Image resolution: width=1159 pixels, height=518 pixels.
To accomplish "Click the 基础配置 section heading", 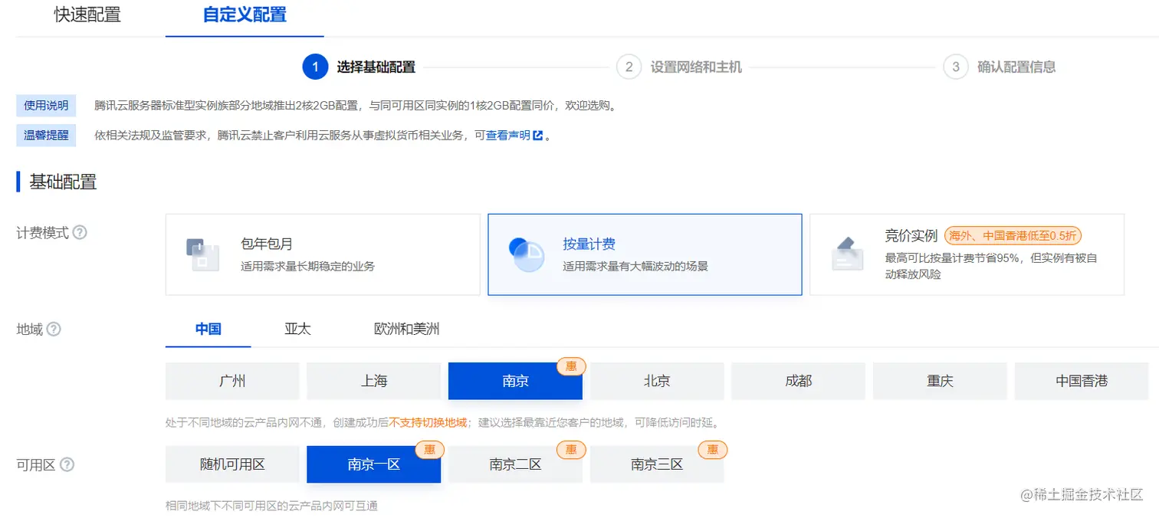I will tap(63, 182).
